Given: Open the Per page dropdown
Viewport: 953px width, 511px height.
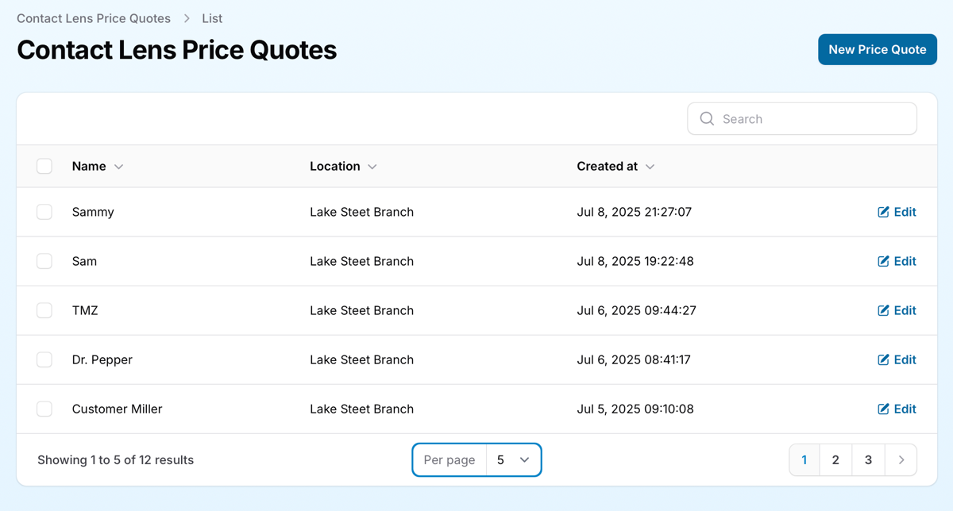Looking at the screenshot, I should click(513, 460).
